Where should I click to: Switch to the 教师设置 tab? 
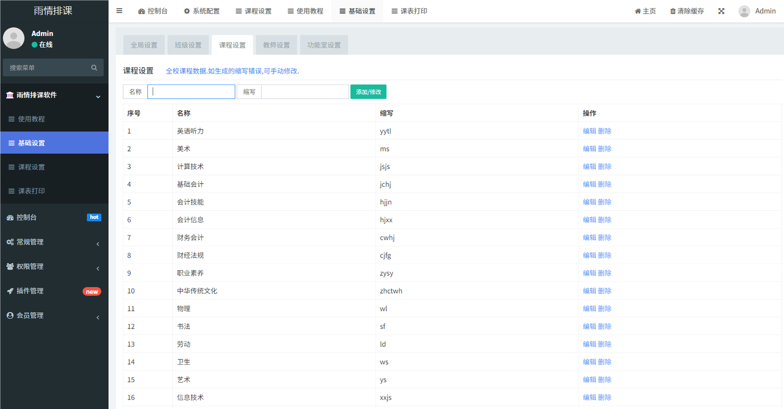click(x=276, y=45)
